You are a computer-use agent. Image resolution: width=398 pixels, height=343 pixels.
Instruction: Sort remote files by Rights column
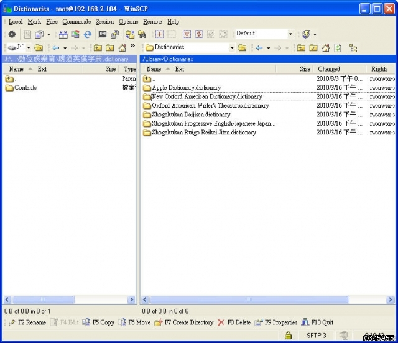(379, 69)
